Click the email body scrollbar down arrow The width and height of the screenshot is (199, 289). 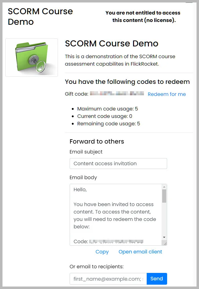click(164, 237)
